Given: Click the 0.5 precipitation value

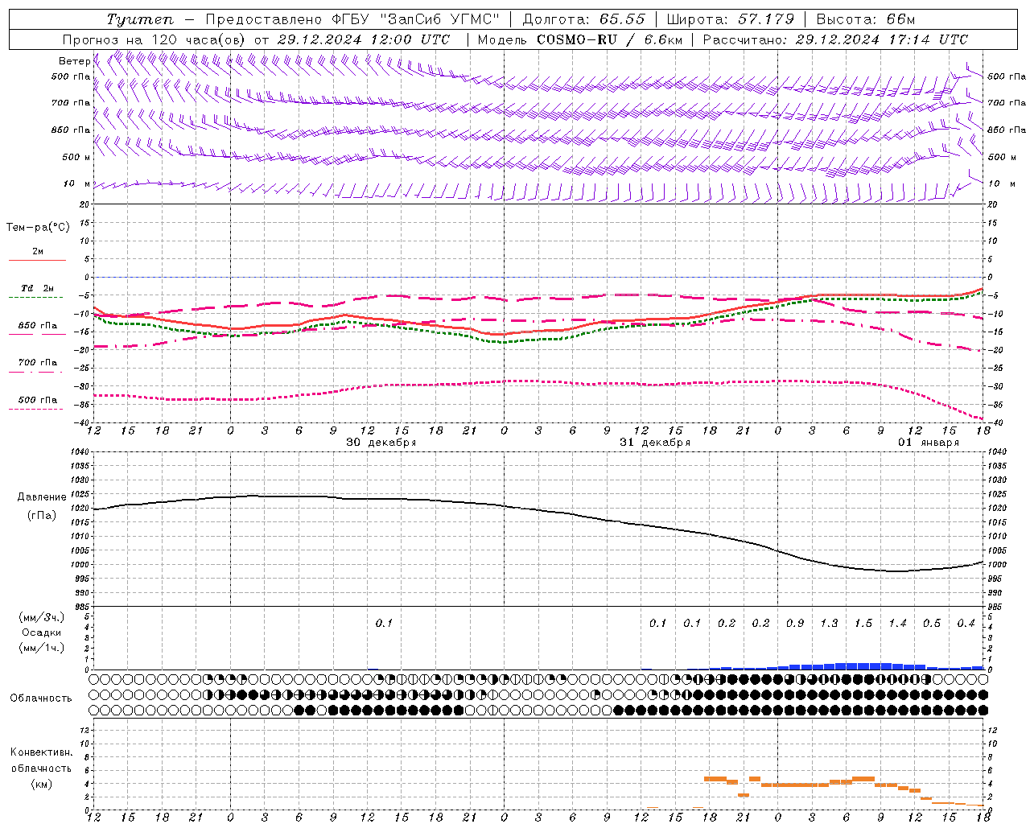Looking at the screenshot, I should pos(932,623).
